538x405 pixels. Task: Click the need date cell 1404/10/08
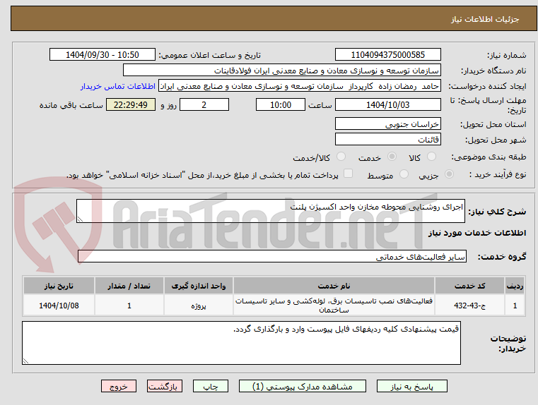pos(59,306)
